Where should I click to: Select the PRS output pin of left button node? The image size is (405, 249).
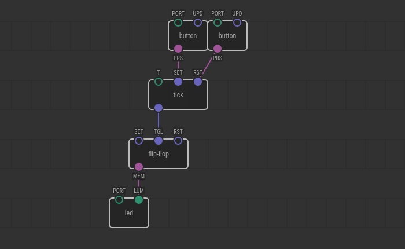click(x=178, y=49)
